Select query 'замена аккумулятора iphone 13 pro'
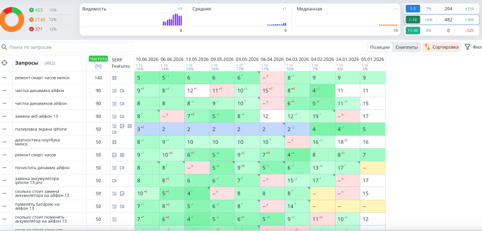This screenshot has height=231, width=482. 37,180
